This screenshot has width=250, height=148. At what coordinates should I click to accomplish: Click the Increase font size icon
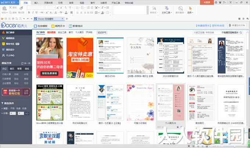click(58, 8)
